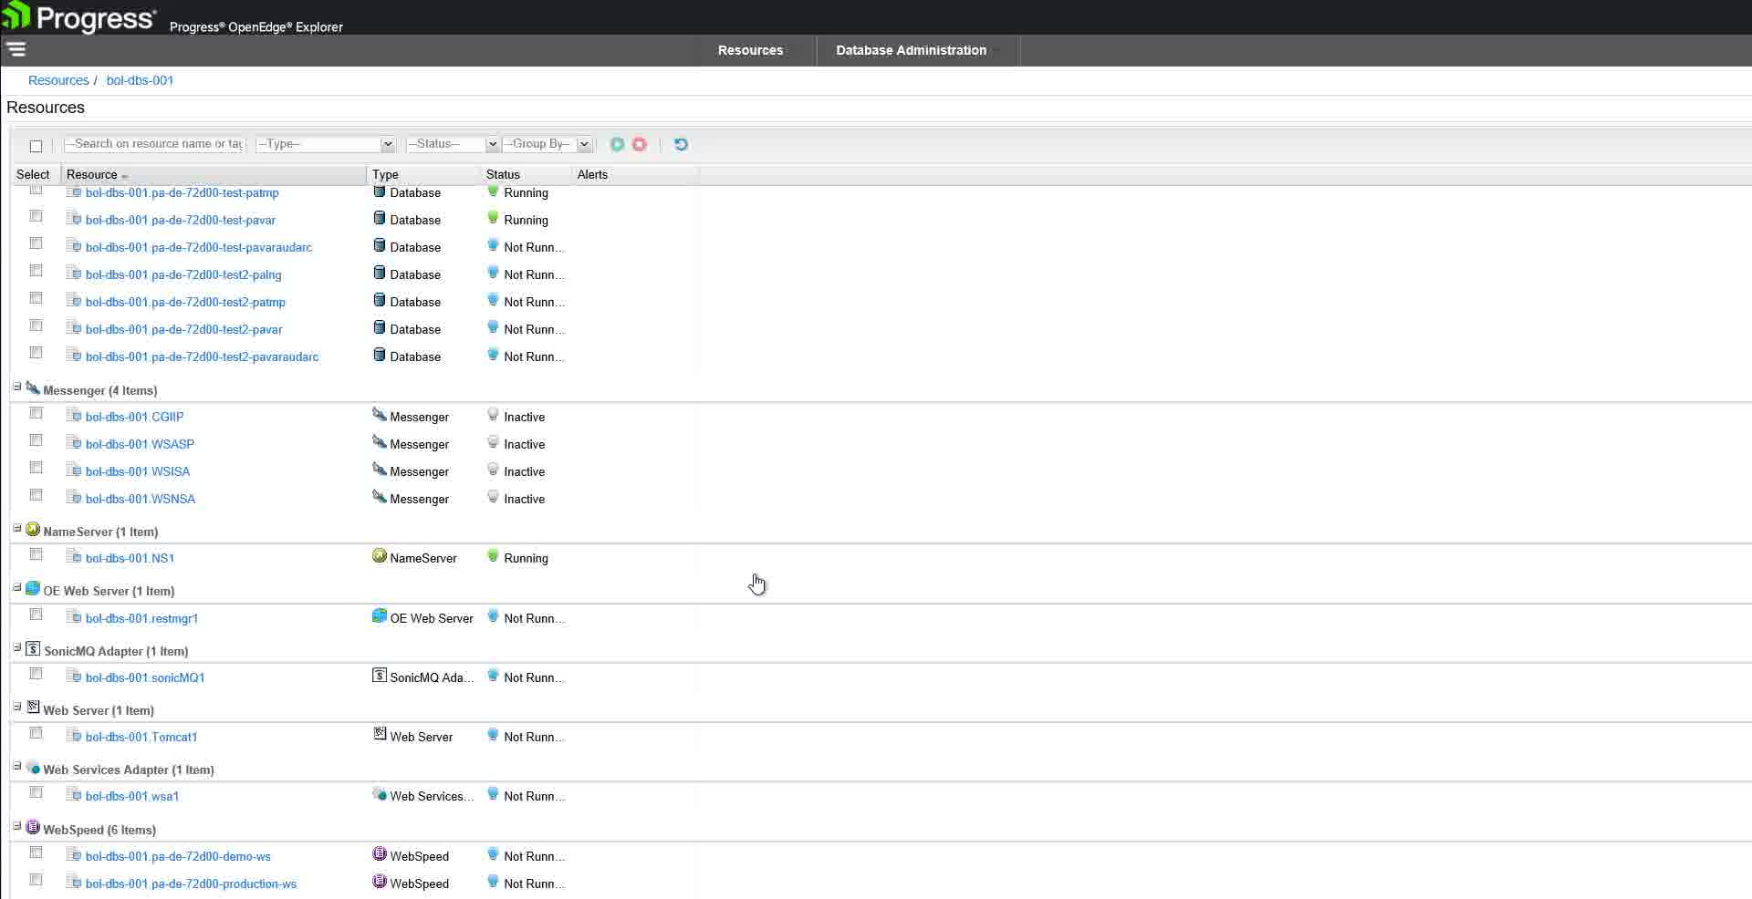Viewport: 1752px width, 899px height.
Task: Open the Database Administration menu
Action: 911,50
